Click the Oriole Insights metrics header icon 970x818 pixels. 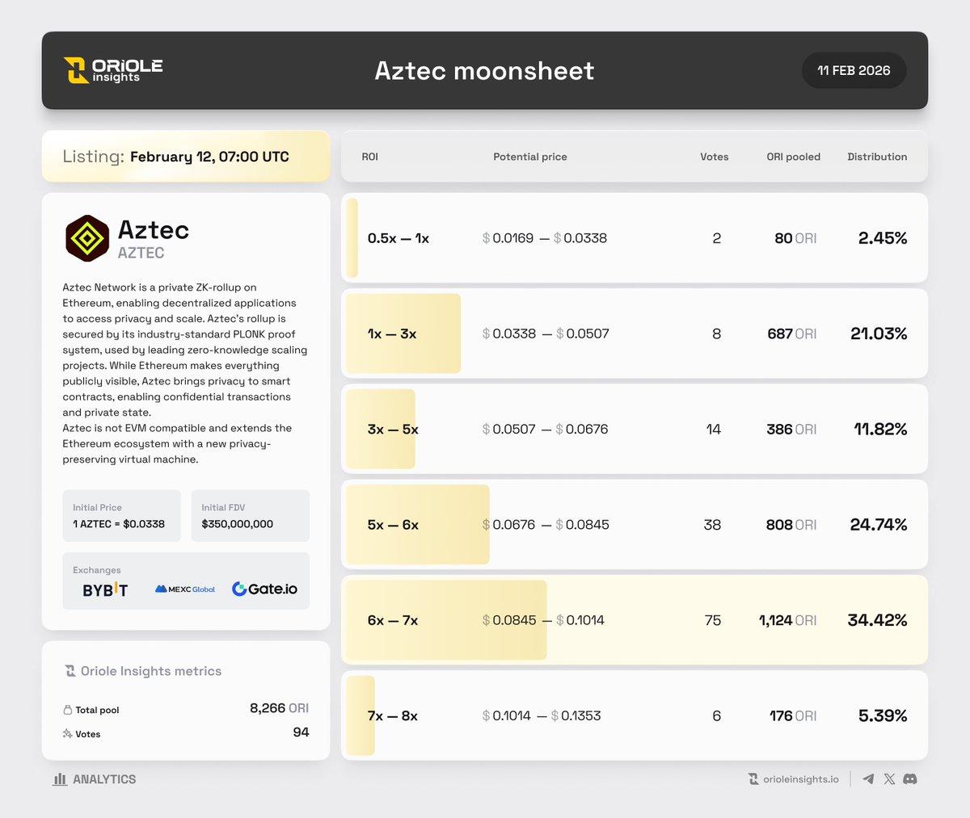(x=70, y=671)
